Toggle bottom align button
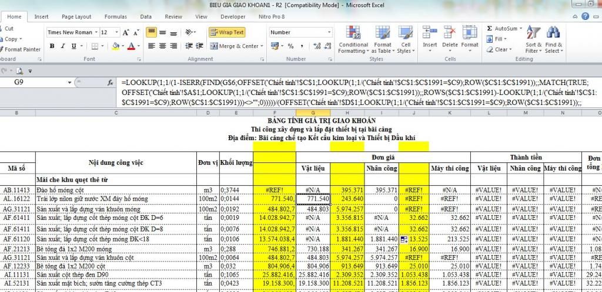Image resolution: width=602 pixels, height=292 pixels. click(x=173, y=32)
